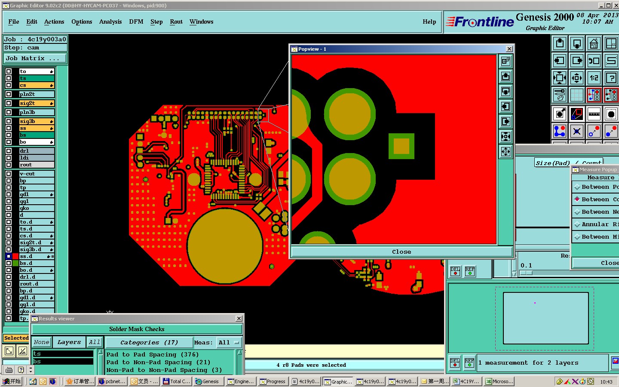Select 'ts' layer in Results viewer list

(x=63, y=354)
